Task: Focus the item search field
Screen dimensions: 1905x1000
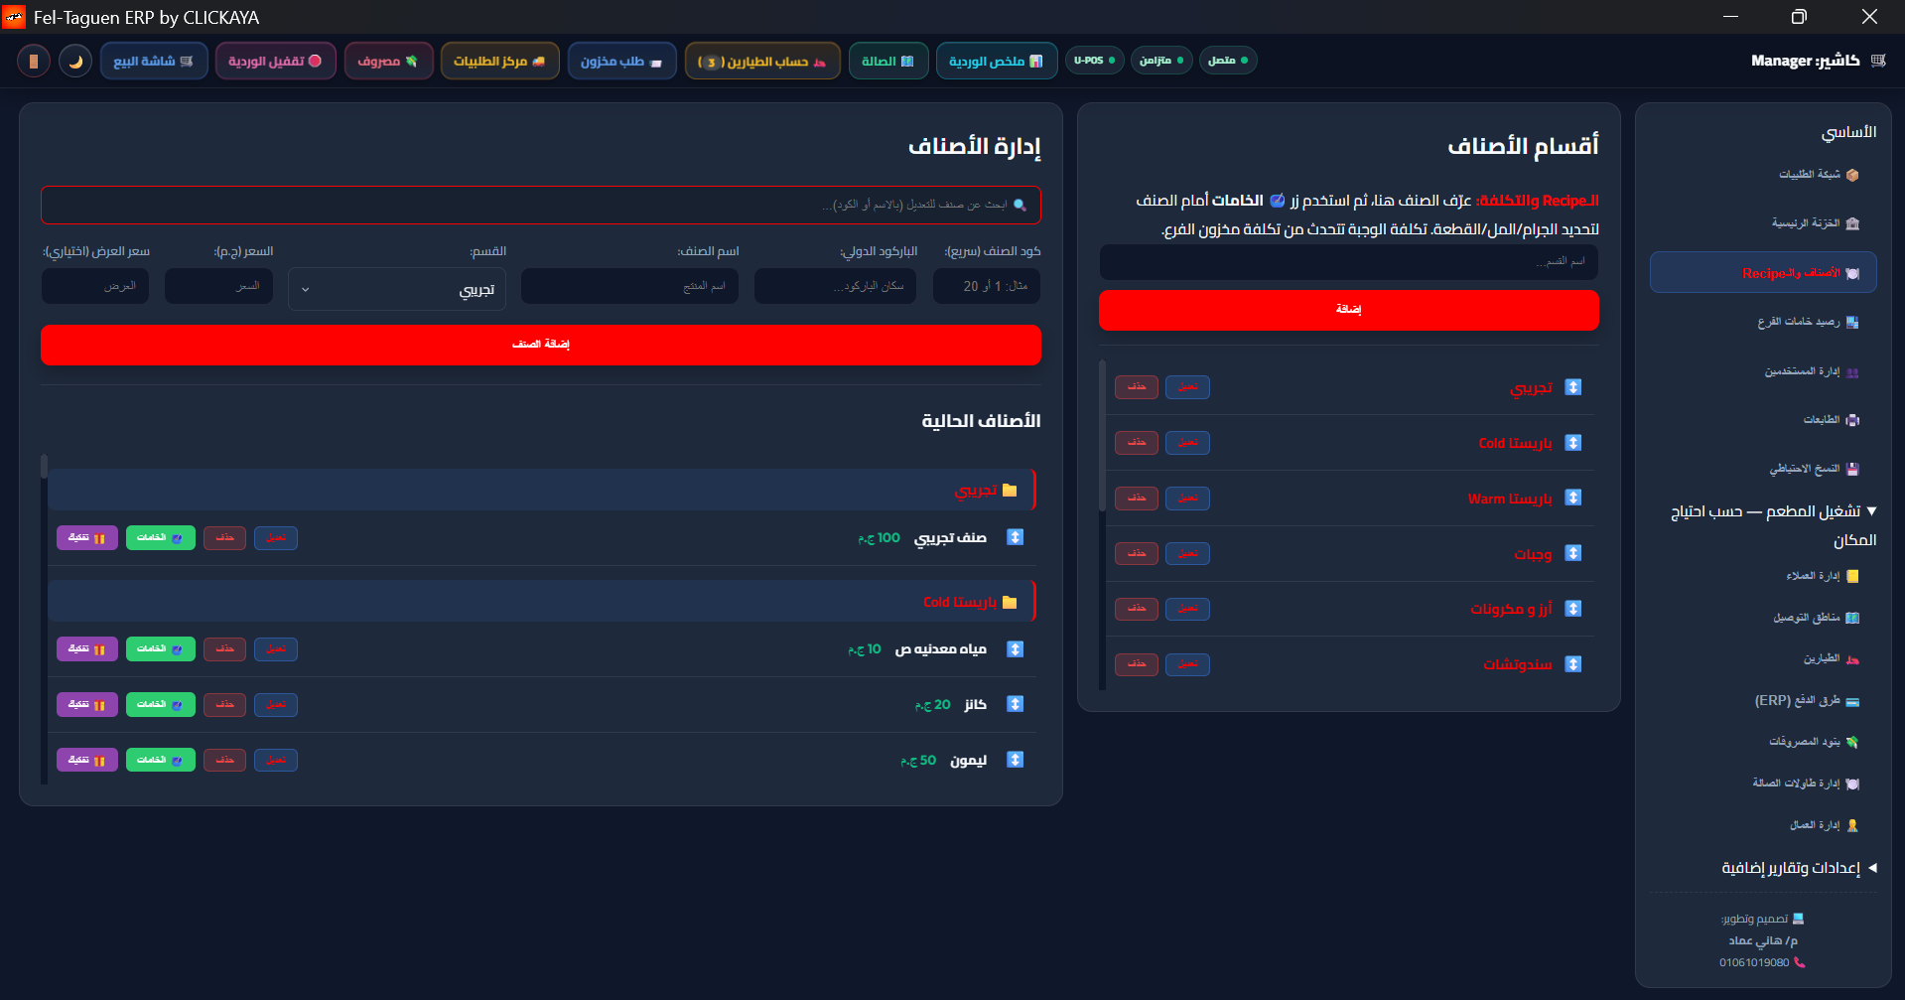Action: (541, 205)
